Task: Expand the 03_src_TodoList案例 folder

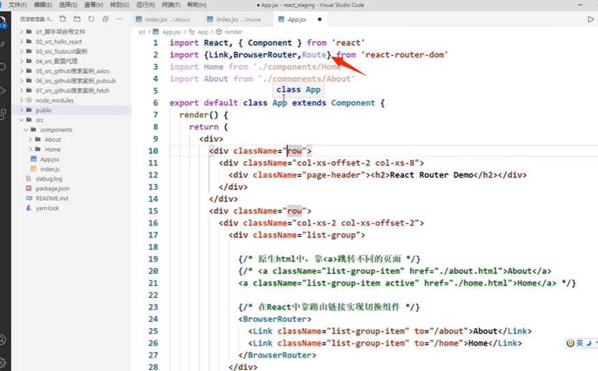Action: (x=22, y=51)
